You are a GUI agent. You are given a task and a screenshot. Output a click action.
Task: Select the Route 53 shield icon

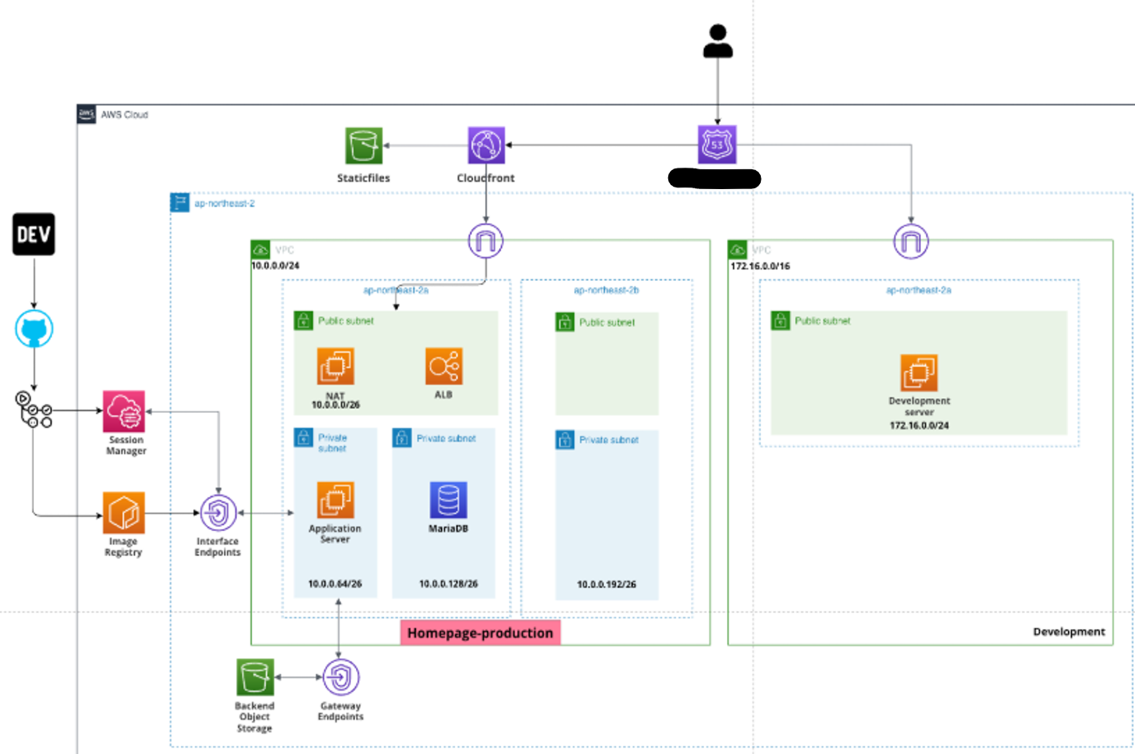point(717,145)
